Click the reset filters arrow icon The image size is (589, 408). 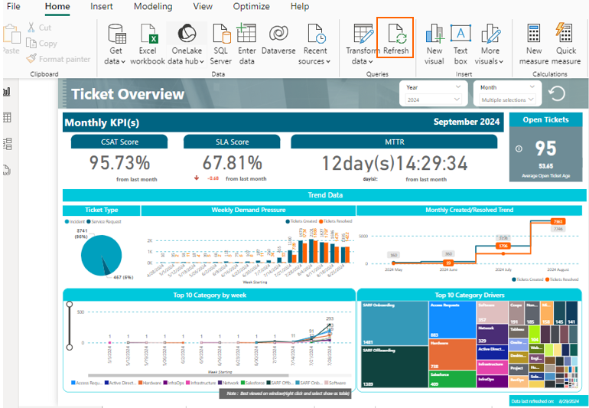tap(558, 94)
